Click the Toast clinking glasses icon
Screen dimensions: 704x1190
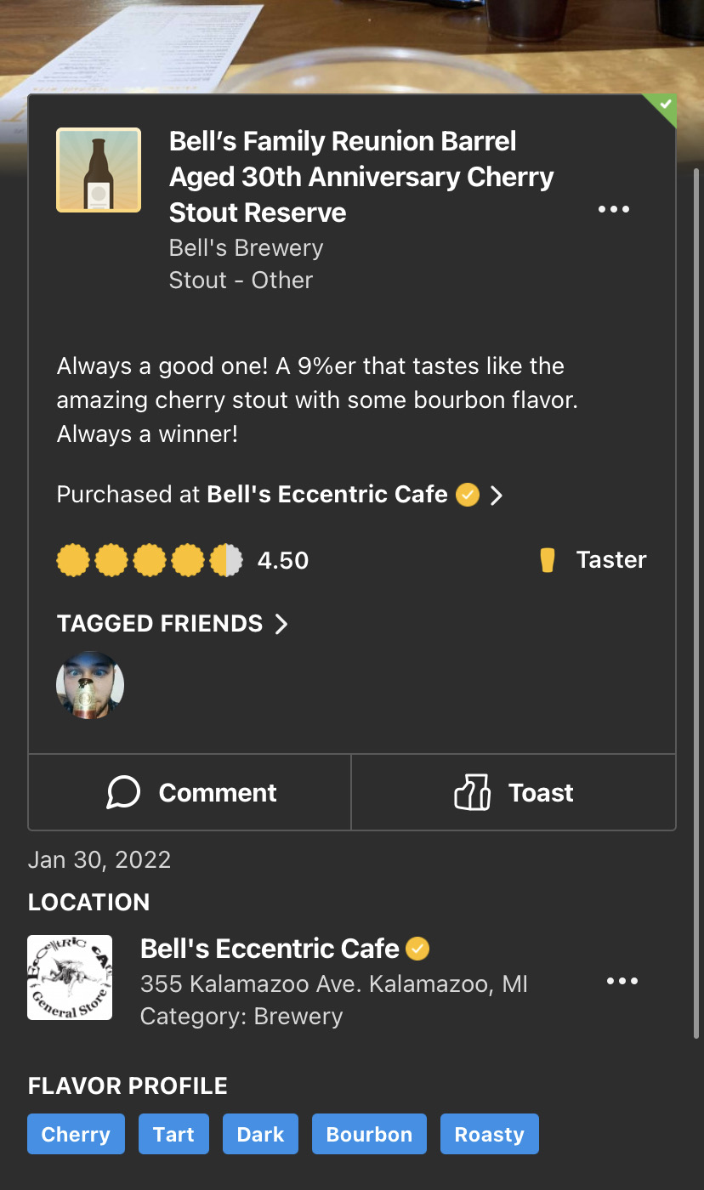coord(473,792)
